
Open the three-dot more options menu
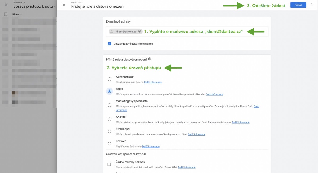pos(312,5)
